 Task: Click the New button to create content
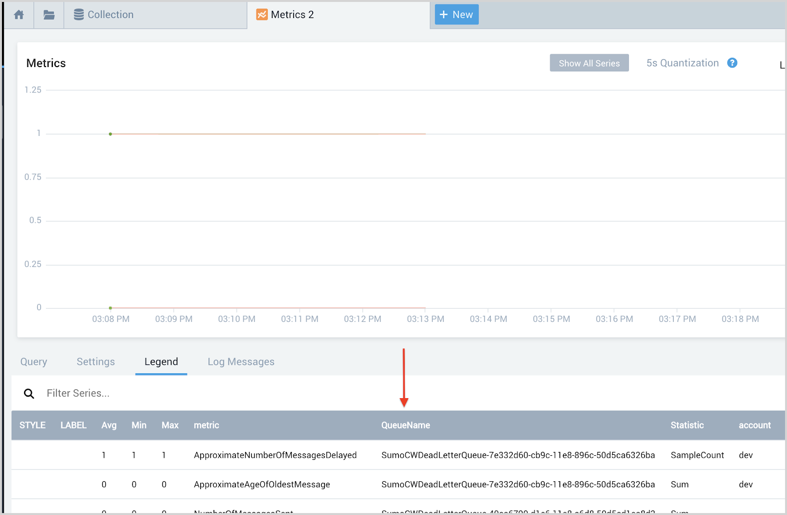click(x=456, y=14)
